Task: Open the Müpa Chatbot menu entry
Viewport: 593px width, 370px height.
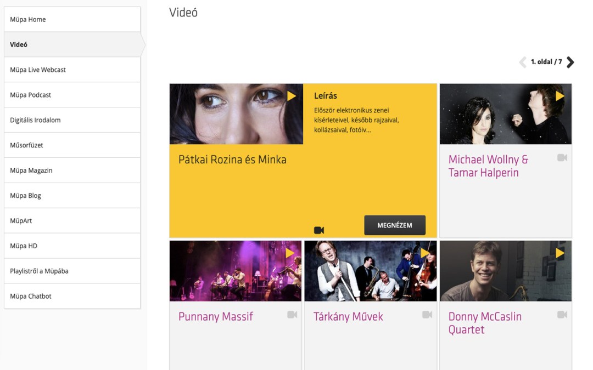Action: 72,296
